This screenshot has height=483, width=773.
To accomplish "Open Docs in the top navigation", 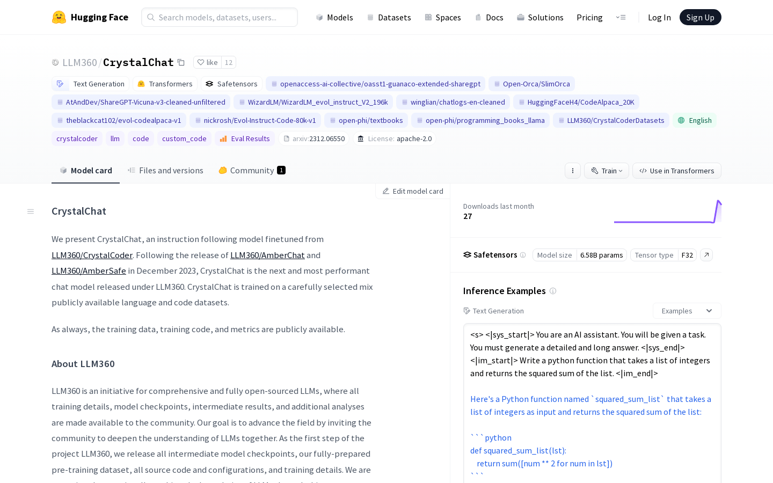I will click(488, 17).
